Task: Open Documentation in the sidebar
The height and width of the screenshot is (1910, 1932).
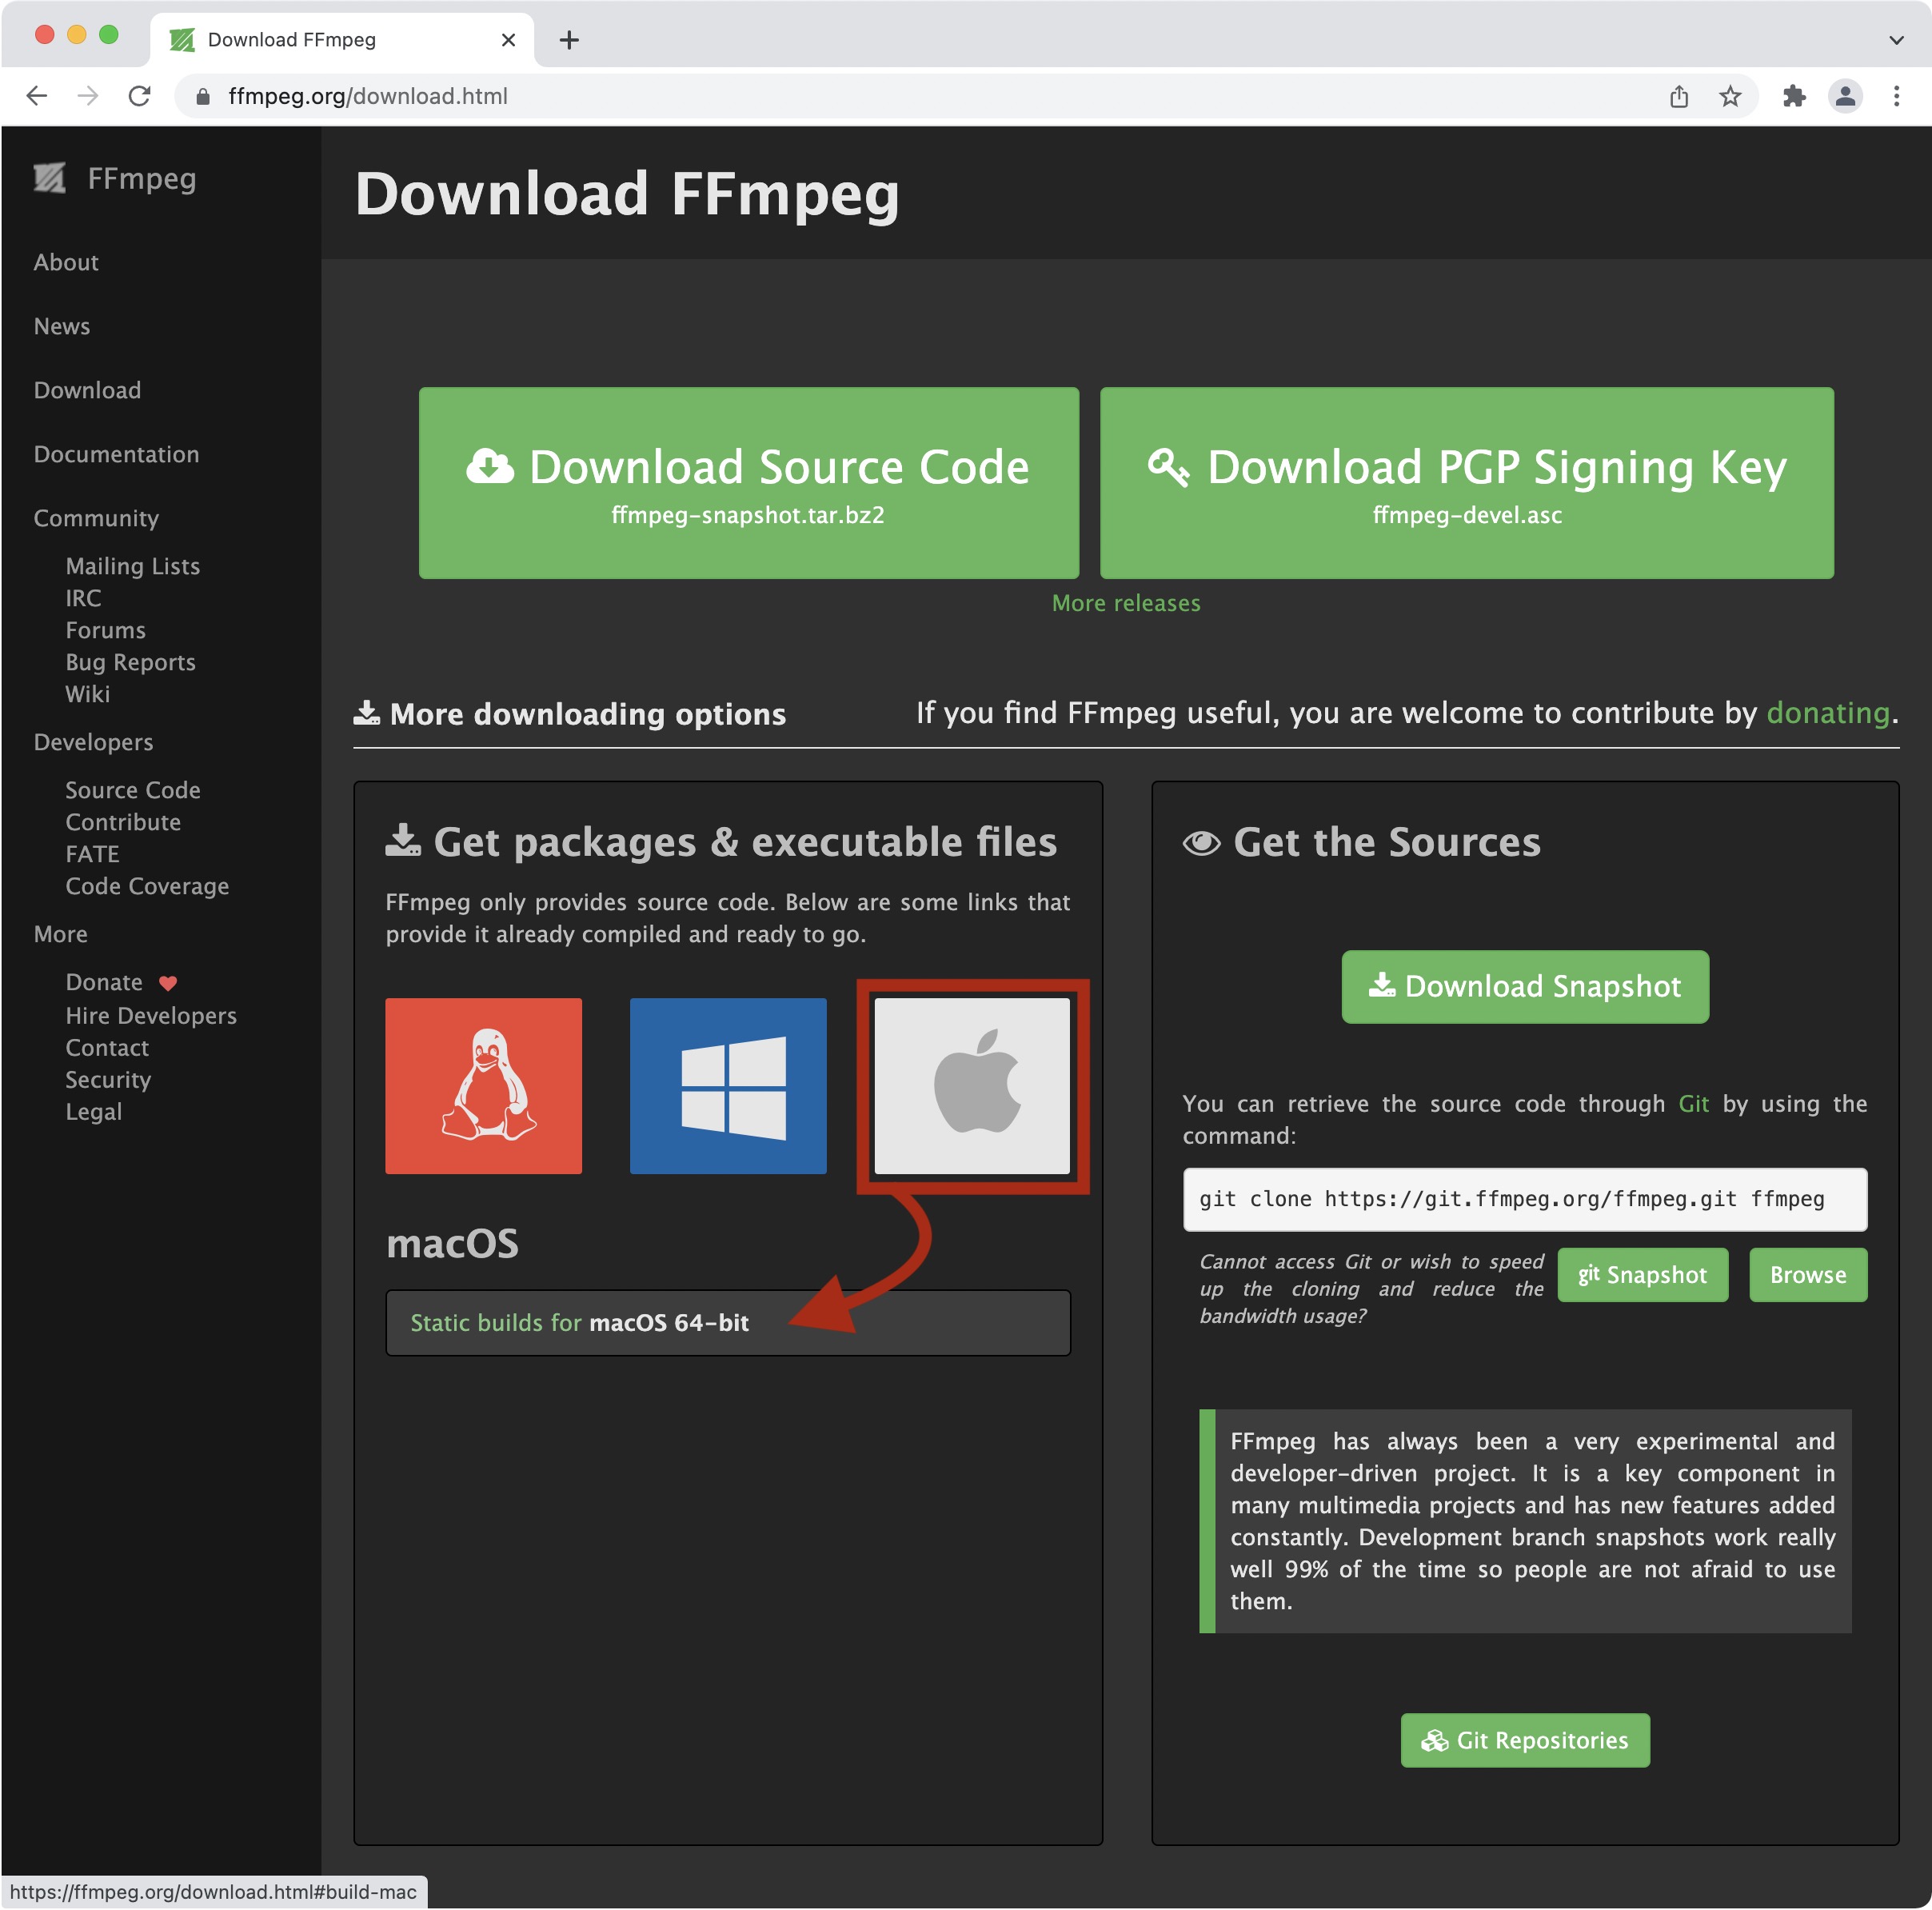Action: [x=116, y=454]
